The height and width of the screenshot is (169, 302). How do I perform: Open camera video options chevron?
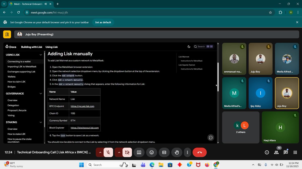pos(119,152)
